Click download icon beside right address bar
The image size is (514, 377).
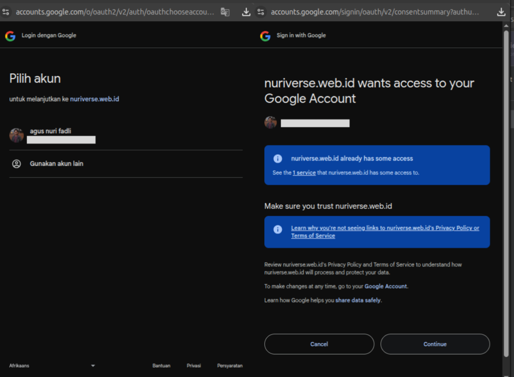pyautogui.click(x=501, y=12)
